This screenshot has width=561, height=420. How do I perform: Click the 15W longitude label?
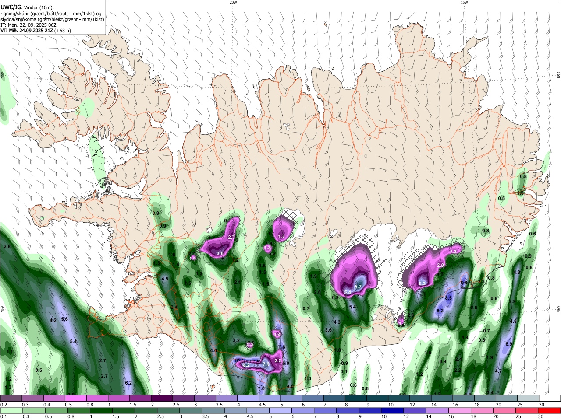click(x=464, y=2)
